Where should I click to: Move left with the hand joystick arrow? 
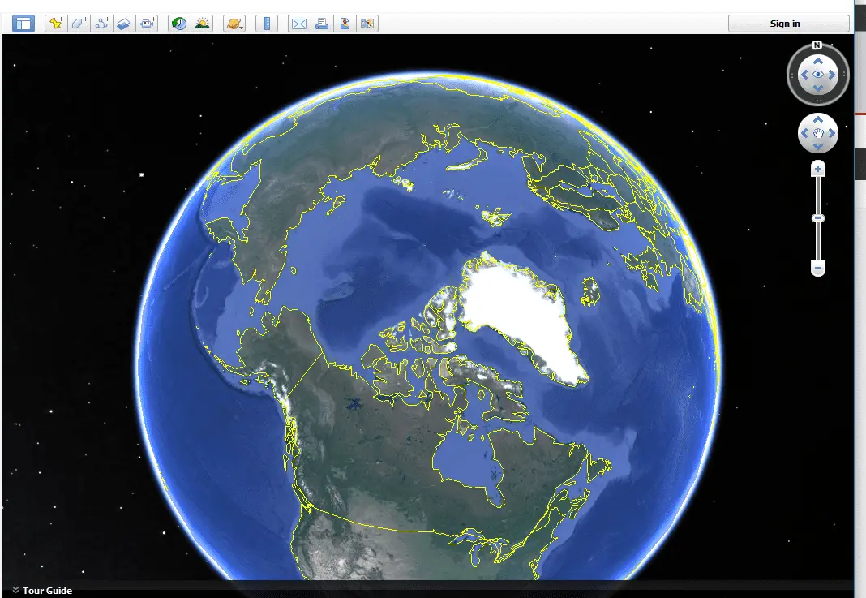804,133
